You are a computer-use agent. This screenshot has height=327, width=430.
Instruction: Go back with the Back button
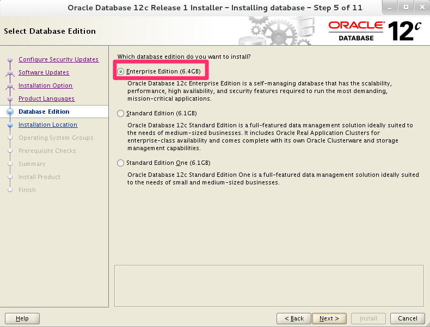[294, 318]
